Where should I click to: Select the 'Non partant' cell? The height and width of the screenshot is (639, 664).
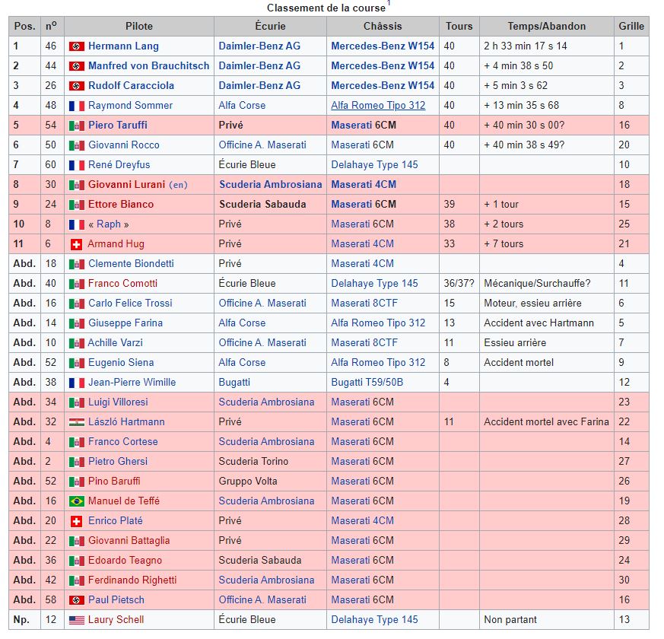[x=546, y=619]
